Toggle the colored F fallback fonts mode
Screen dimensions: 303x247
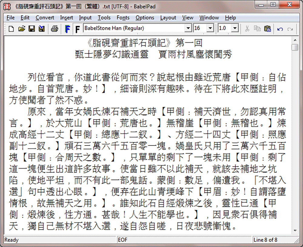pyautogui.click(x=68, y=28)
